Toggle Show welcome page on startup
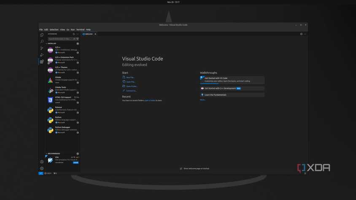 pos(181,168)
